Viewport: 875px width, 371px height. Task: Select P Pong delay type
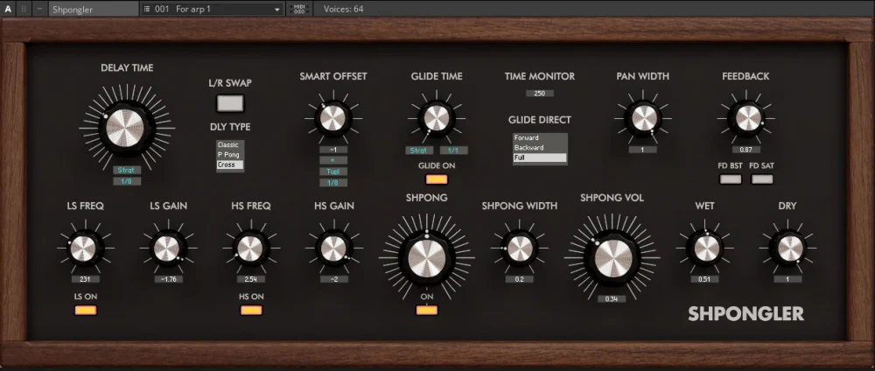pos(230,155)
